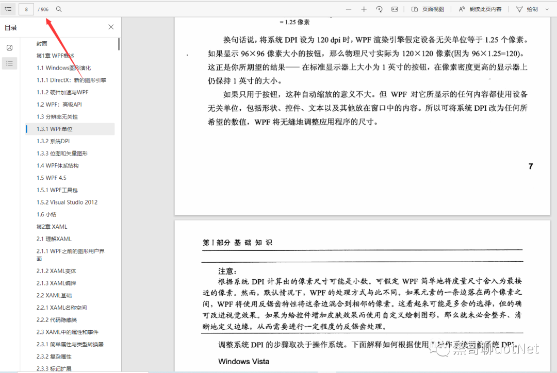Image resolution: width=557 pixels, height=373 pixels.
Task: Zoom out with the minus icon
Action: [x=349, y=9]
